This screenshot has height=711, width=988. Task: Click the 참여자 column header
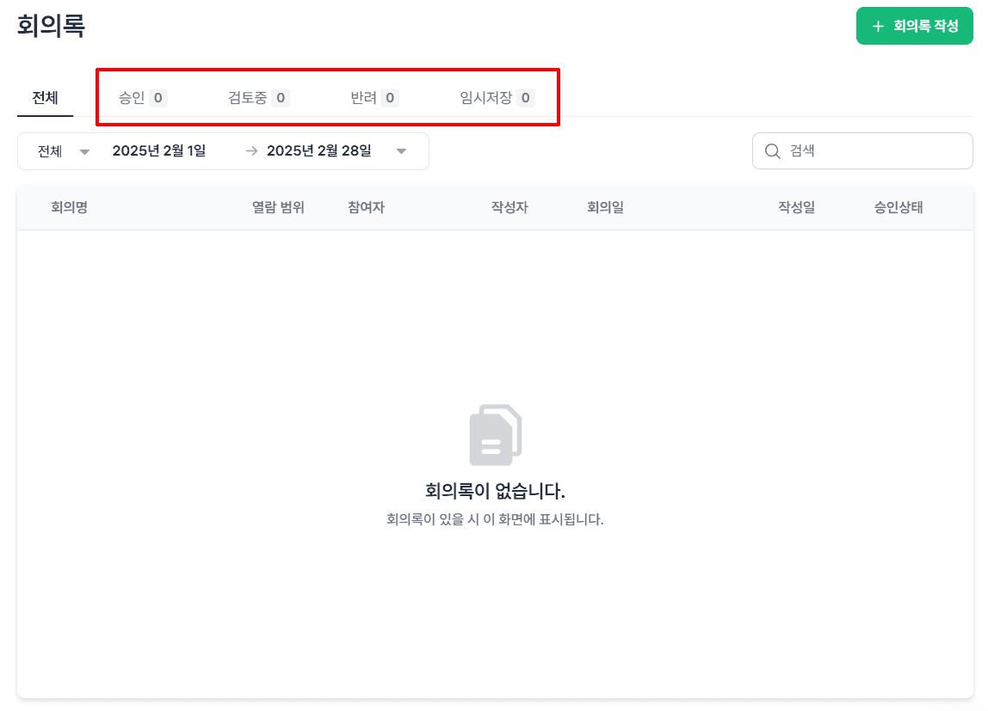(x=366, y=207)
